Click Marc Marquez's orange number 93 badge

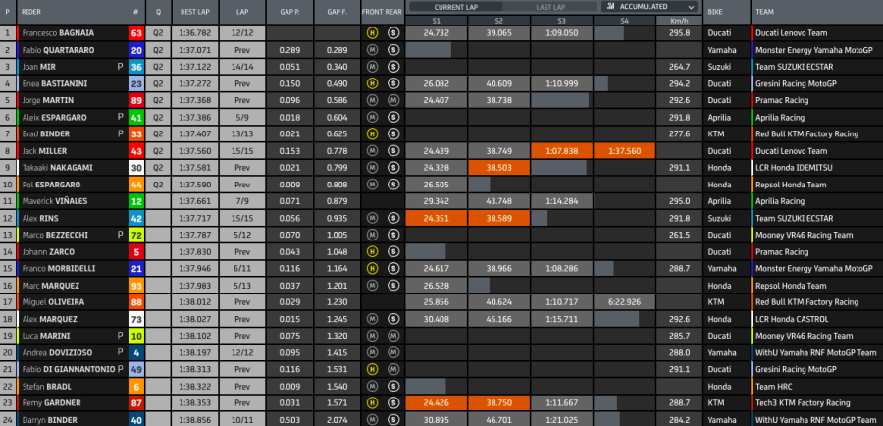136,285
